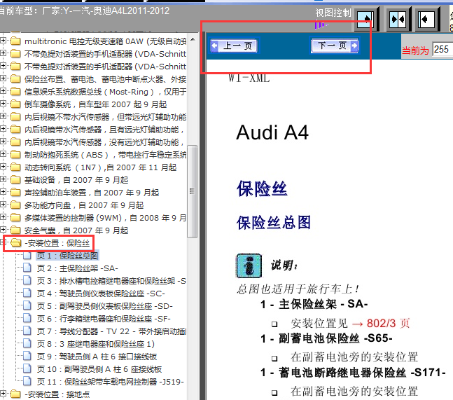Select the 内后视镜带水汽传感器，且有远光灯辅助功能 folder
453x400 pixels.
[x=104, y=130]
